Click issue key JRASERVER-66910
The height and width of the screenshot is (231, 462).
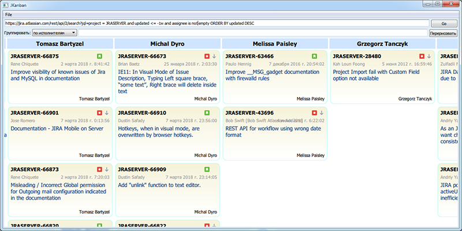tap(142, 113)
